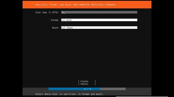Open the Mount /boot dropdown

point(99,27)
